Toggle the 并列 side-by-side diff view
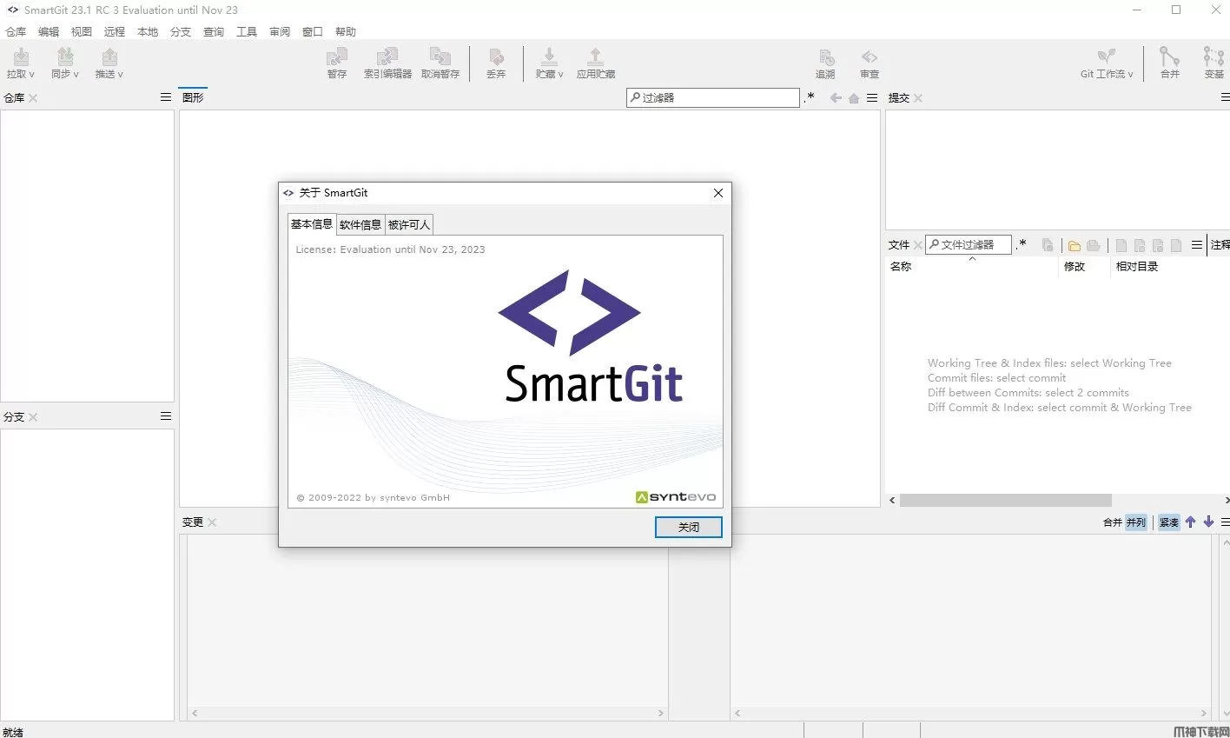 coord(1135,522)
